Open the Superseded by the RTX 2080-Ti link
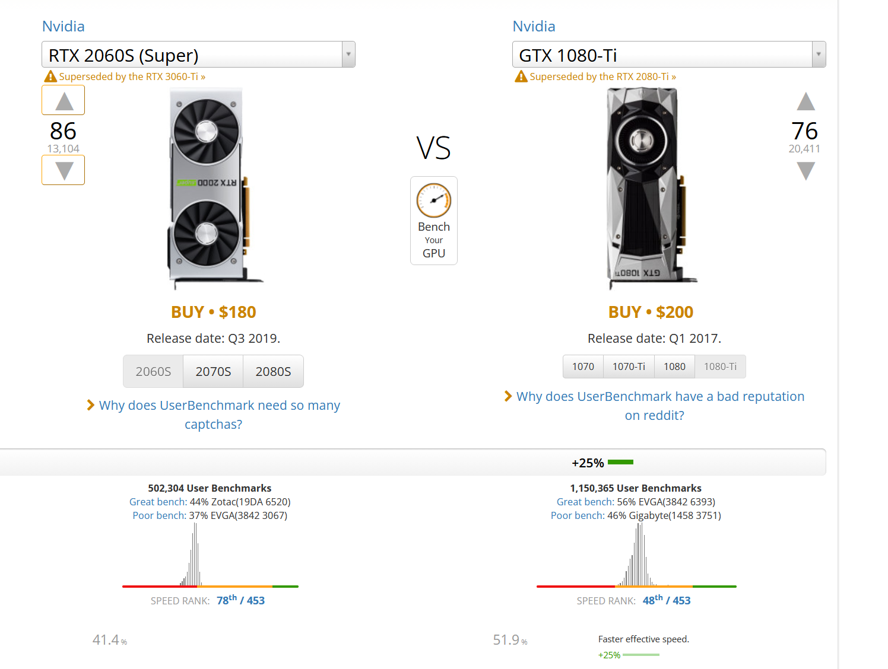The image size is (888, 669). point(602,77)
